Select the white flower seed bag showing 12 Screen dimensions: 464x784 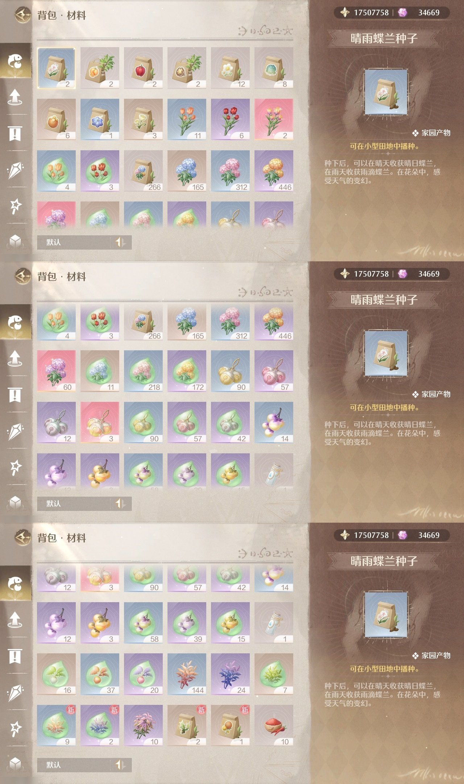(x=230, y=68)
